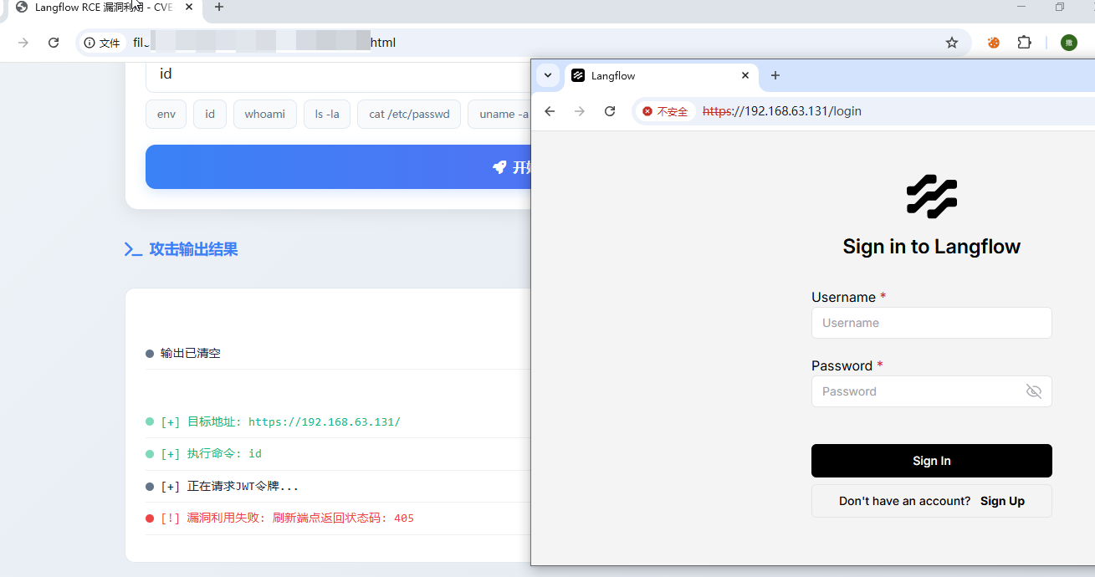This screenshot has width=1095, height=577.
Task: Toggle password visibility eye icon
Action: tap(1034, 391)
